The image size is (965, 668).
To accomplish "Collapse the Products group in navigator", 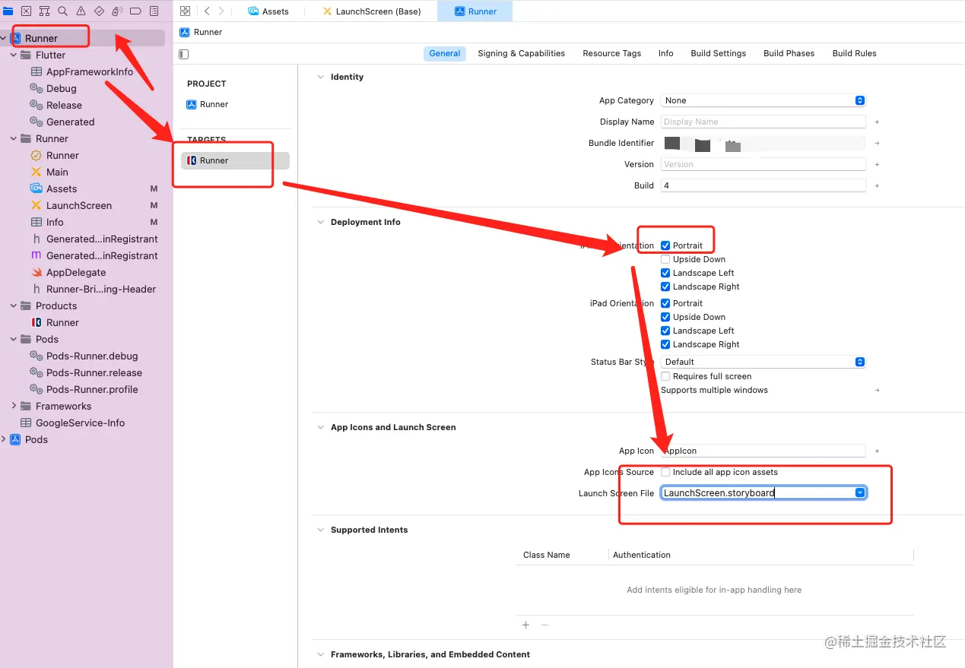I will tap(14, 306).
